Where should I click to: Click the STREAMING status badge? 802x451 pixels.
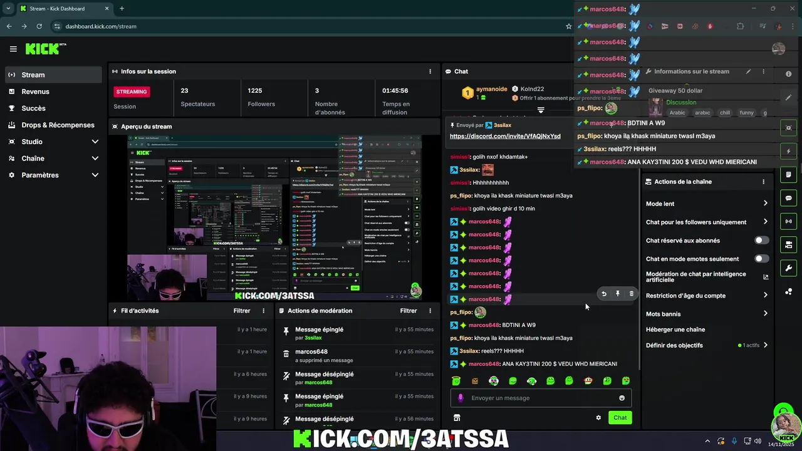click(x=132, y=91)
